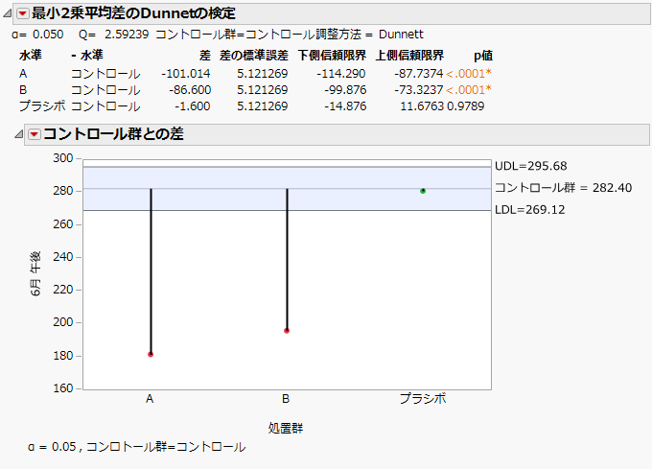Select the difference value -1.600
This screenshot has width=652, height=469.
click(x=193, y=106)
